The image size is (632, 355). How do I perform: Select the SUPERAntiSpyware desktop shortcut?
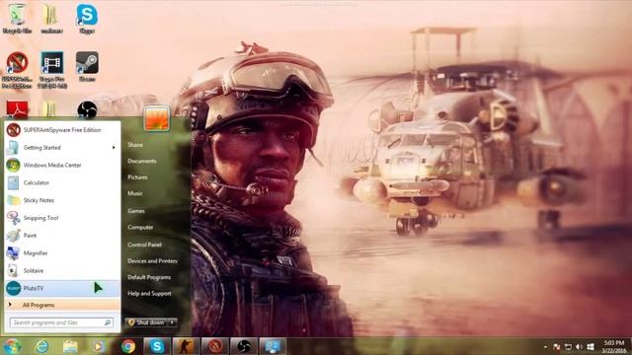[17, 70]
